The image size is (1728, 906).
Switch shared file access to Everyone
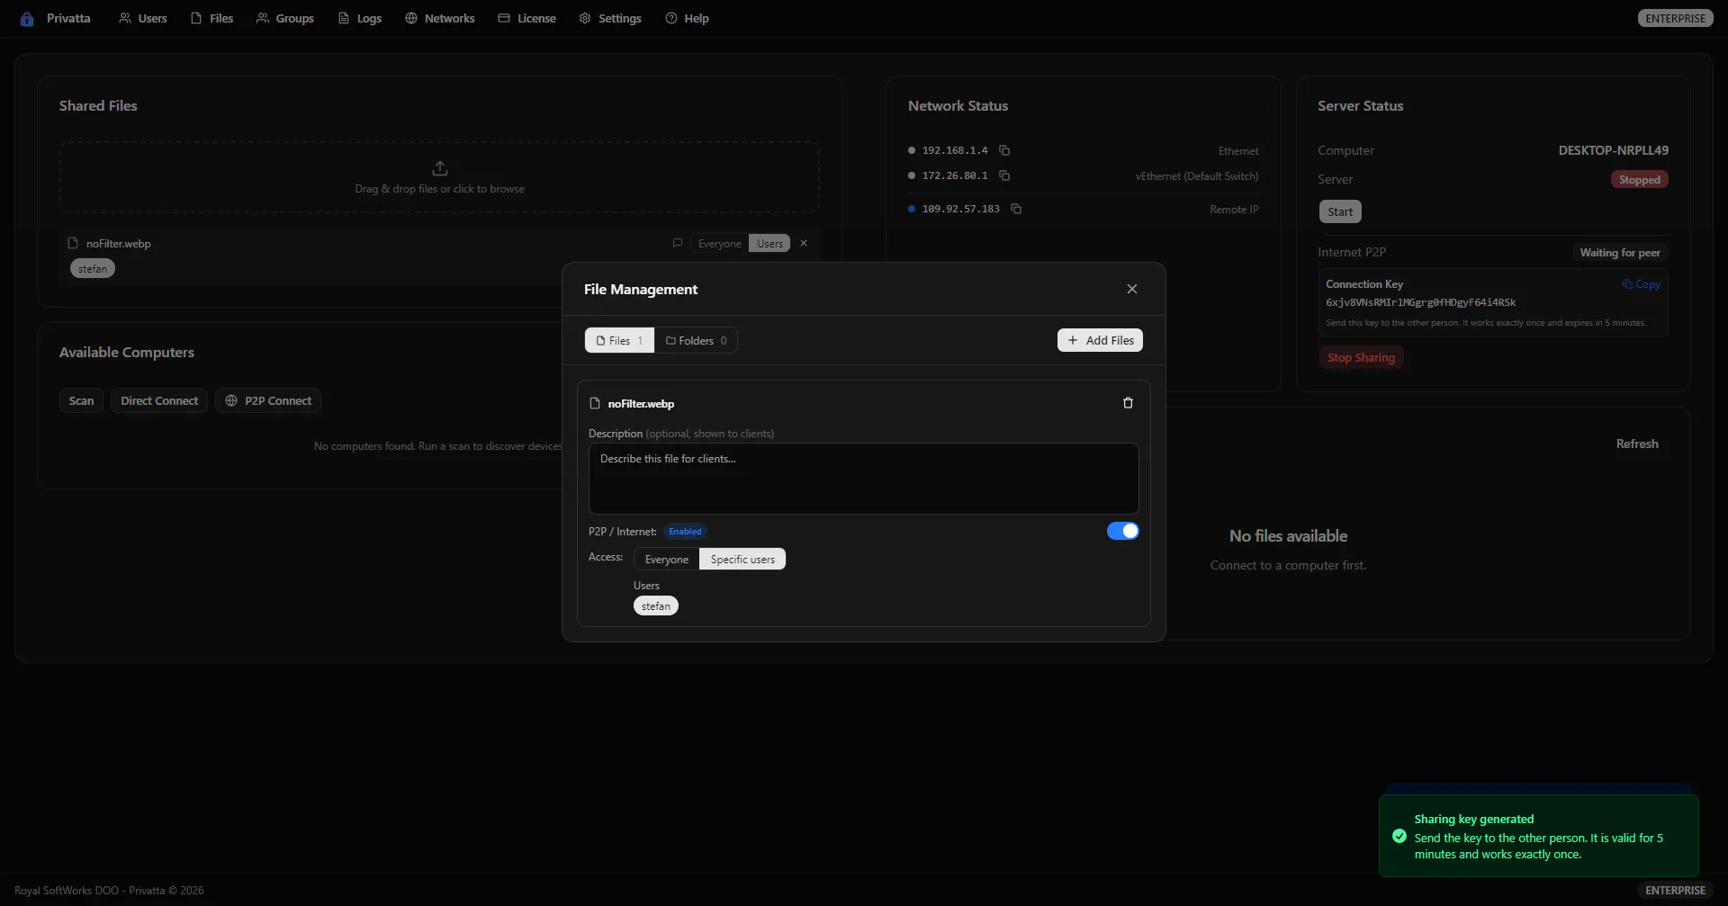(x=720, y=244)
